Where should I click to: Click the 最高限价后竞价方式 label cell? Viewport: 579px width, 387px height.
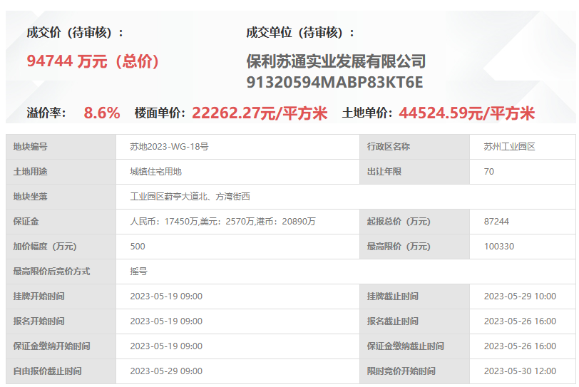[x=61, y=272]
